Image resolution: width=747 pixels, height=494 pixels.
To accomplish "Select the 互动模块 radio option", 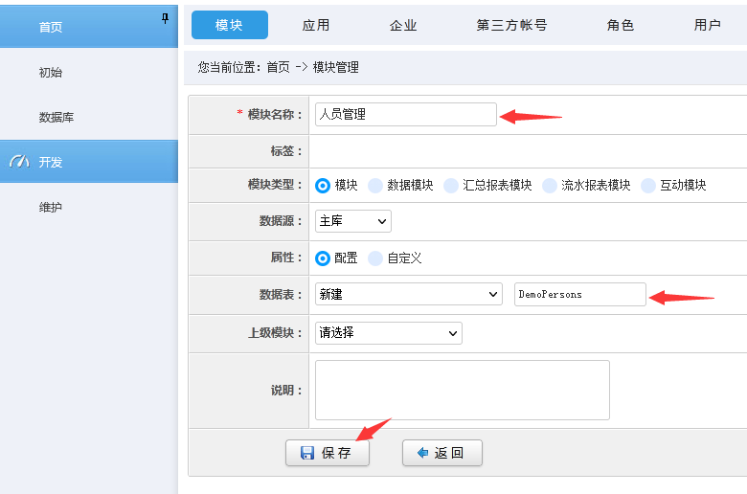I will tap(648, 186).
